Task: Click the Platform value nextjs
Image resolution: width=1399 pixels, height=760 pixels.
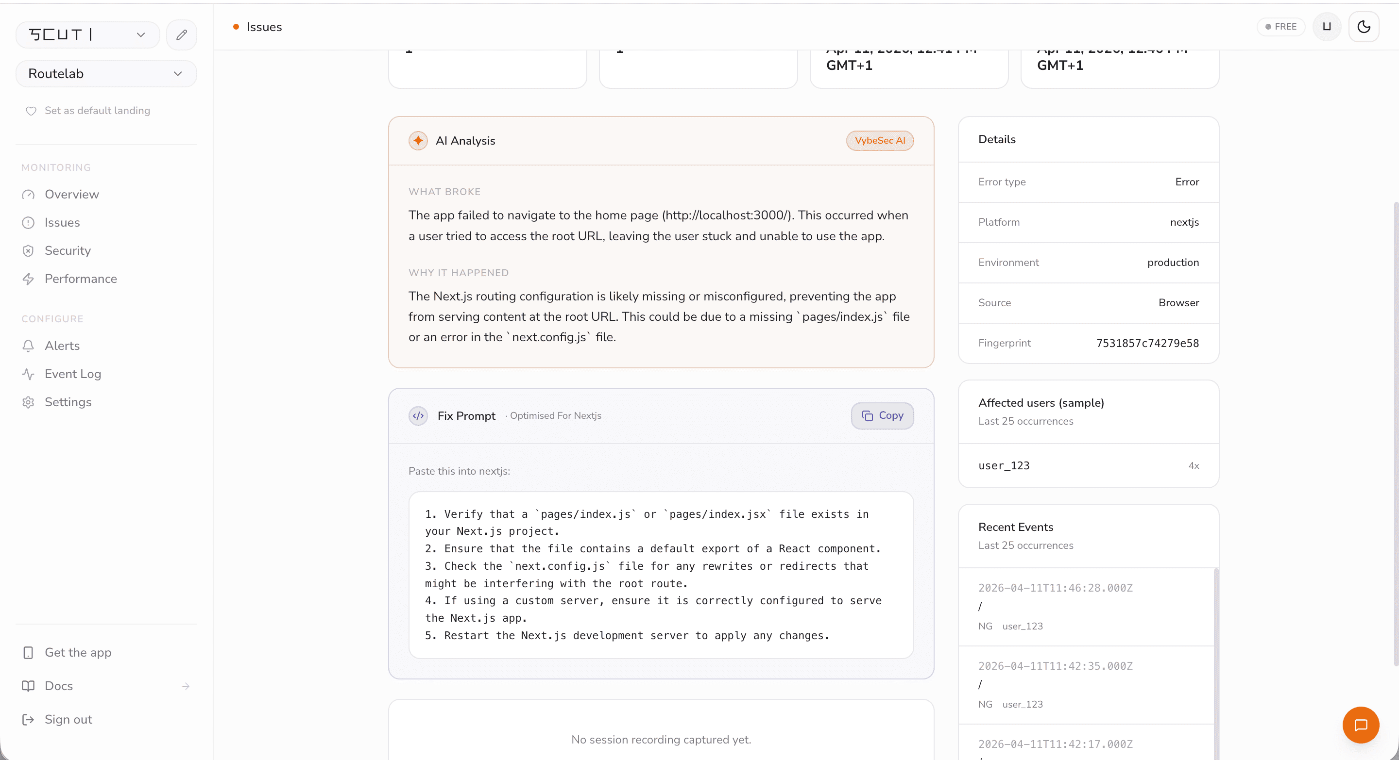Action: tap(1184, 222)
